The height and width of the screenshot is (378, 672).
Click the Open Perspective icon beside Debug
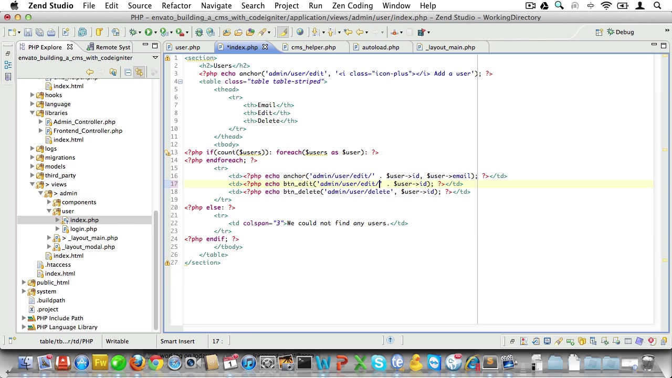599,32
